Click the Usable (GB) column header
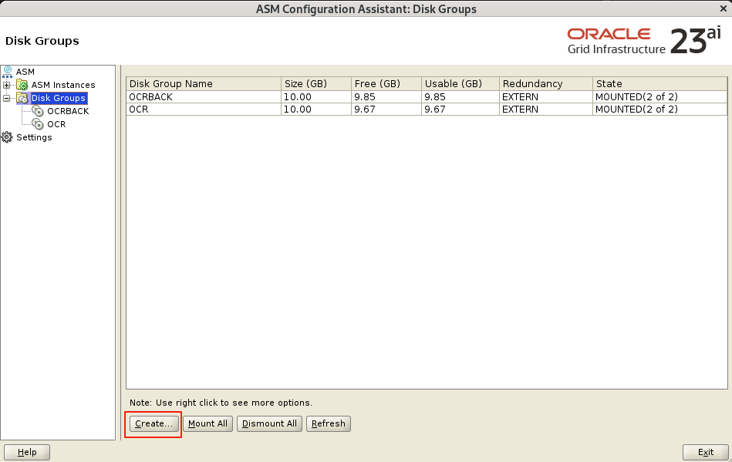 click(460, 83)
